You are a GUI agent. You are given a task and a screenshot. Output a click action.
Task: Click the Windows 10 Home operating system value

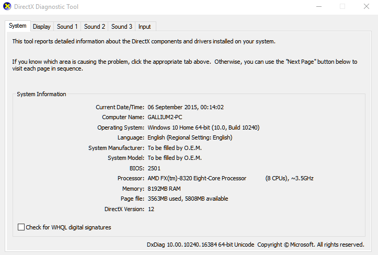(x=203, y=128)
